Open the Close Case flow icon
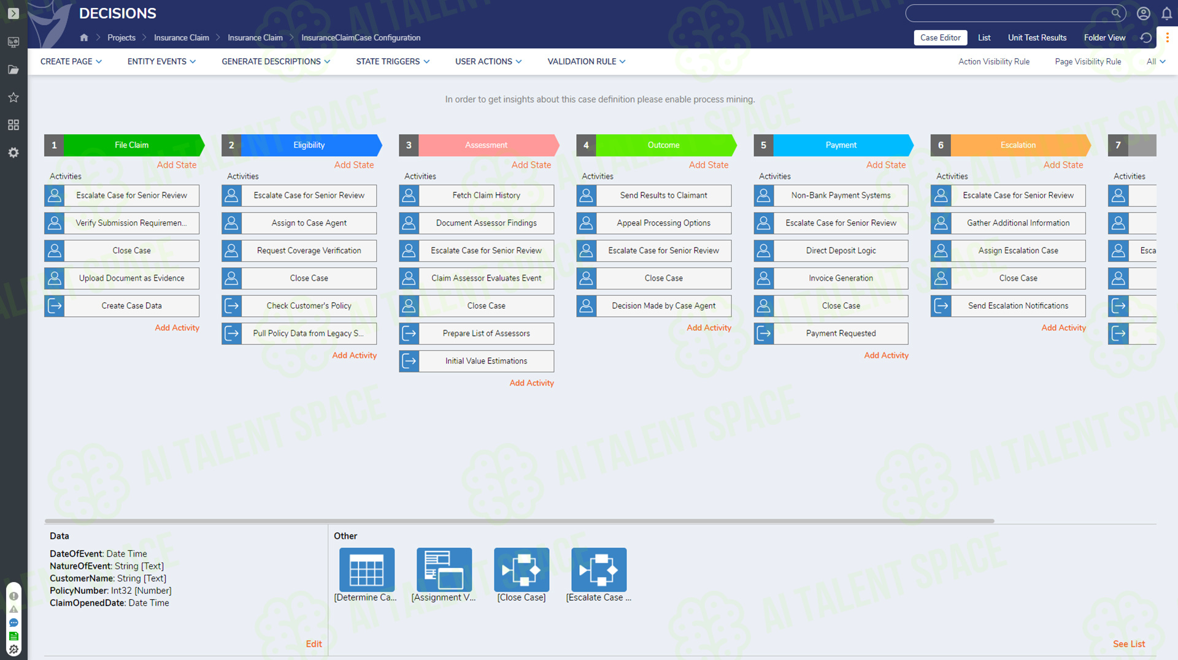Screen dimensions: 1178x660 522,569
